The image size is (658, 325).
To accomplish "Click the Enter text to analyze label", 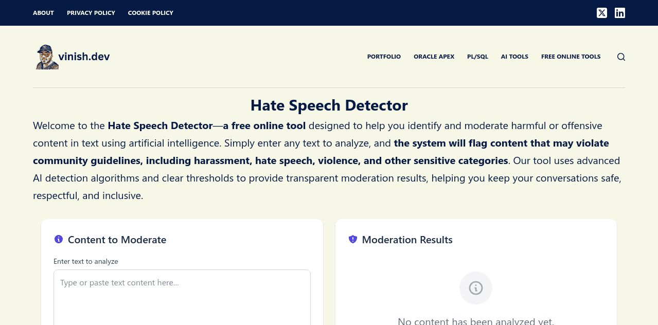I will pos(85,261).
